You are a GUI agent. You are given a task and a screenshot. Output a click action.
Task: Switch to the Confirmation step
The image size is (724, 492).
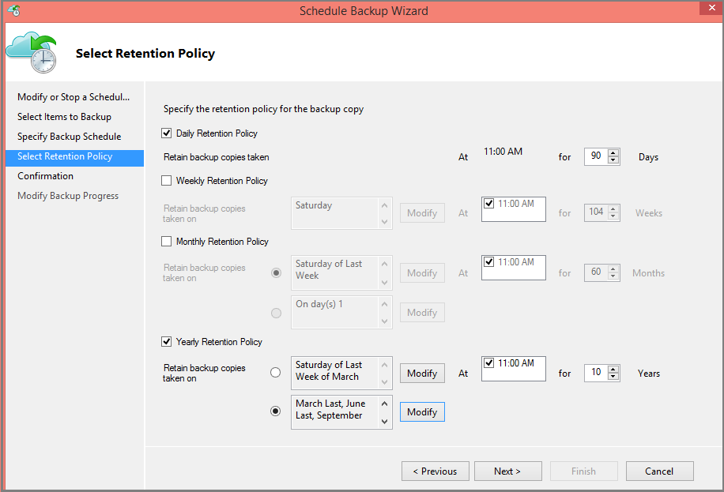point(46,175)
